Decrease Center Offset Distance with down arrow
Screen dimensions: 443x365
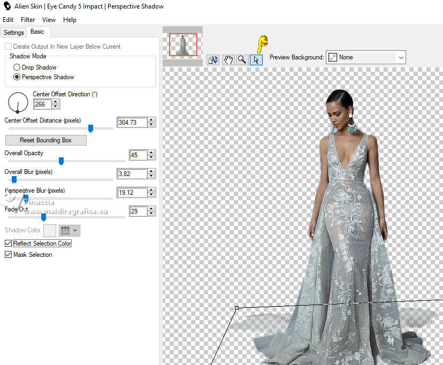point(151,125)
